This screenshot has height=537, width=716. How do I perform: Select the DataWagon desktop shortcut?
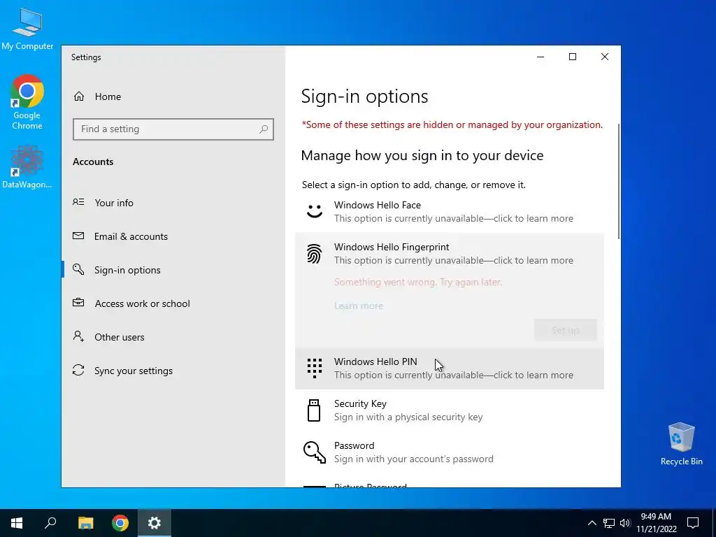27,166
